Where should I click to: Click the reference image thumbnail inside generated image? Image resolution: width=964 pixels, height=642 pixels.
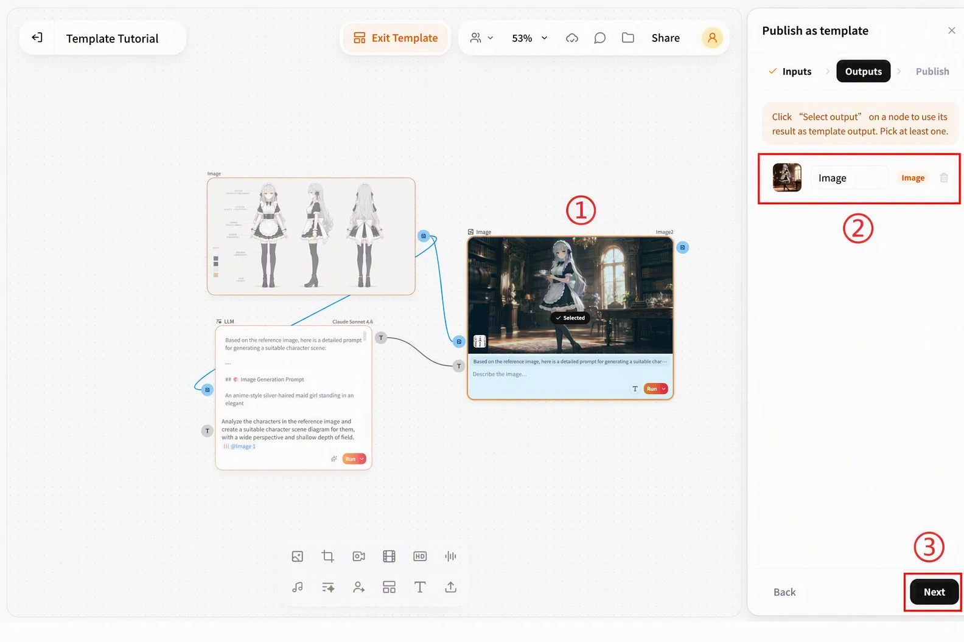[x=480, y=341]
